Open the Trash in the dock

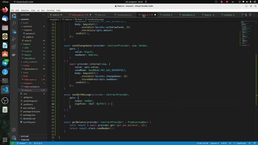point(5,110)
